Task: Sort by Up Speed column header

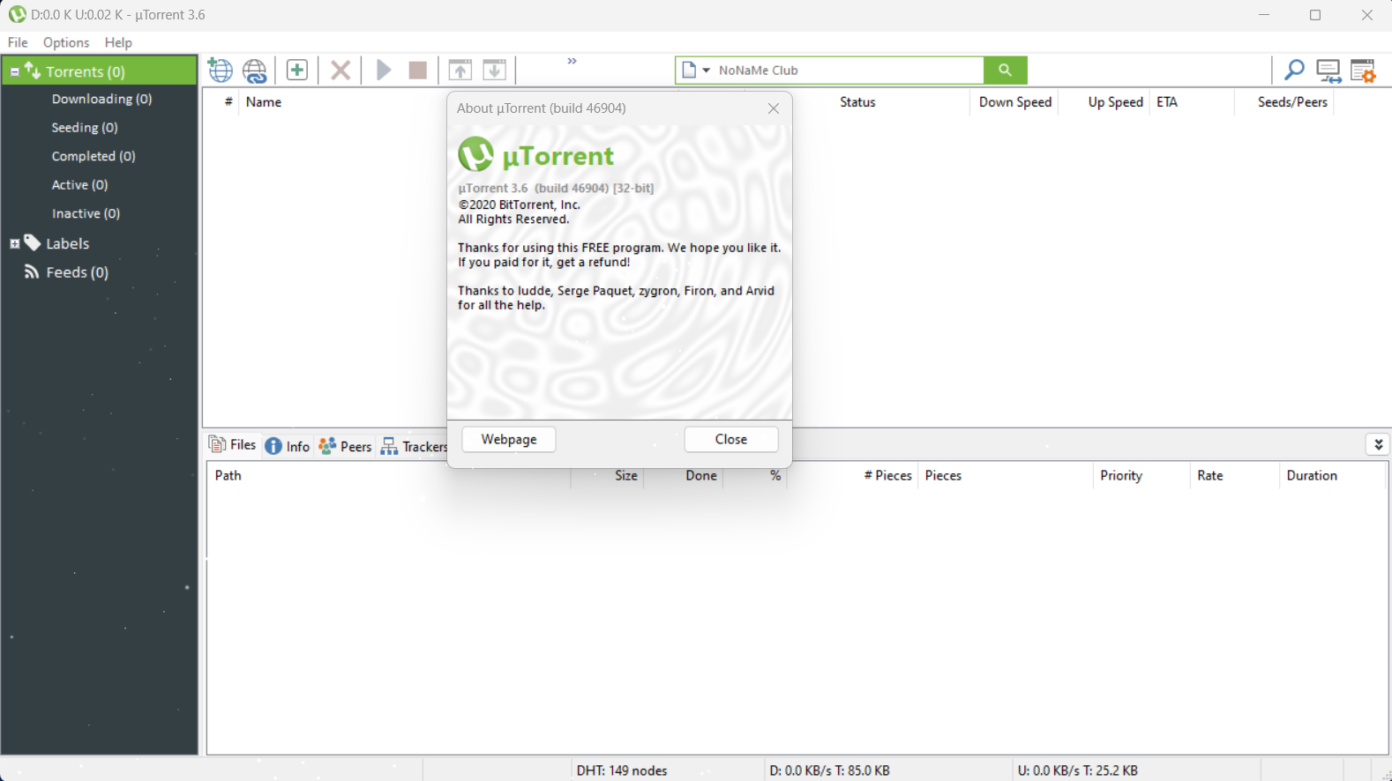Action: tap(1115, 102)
